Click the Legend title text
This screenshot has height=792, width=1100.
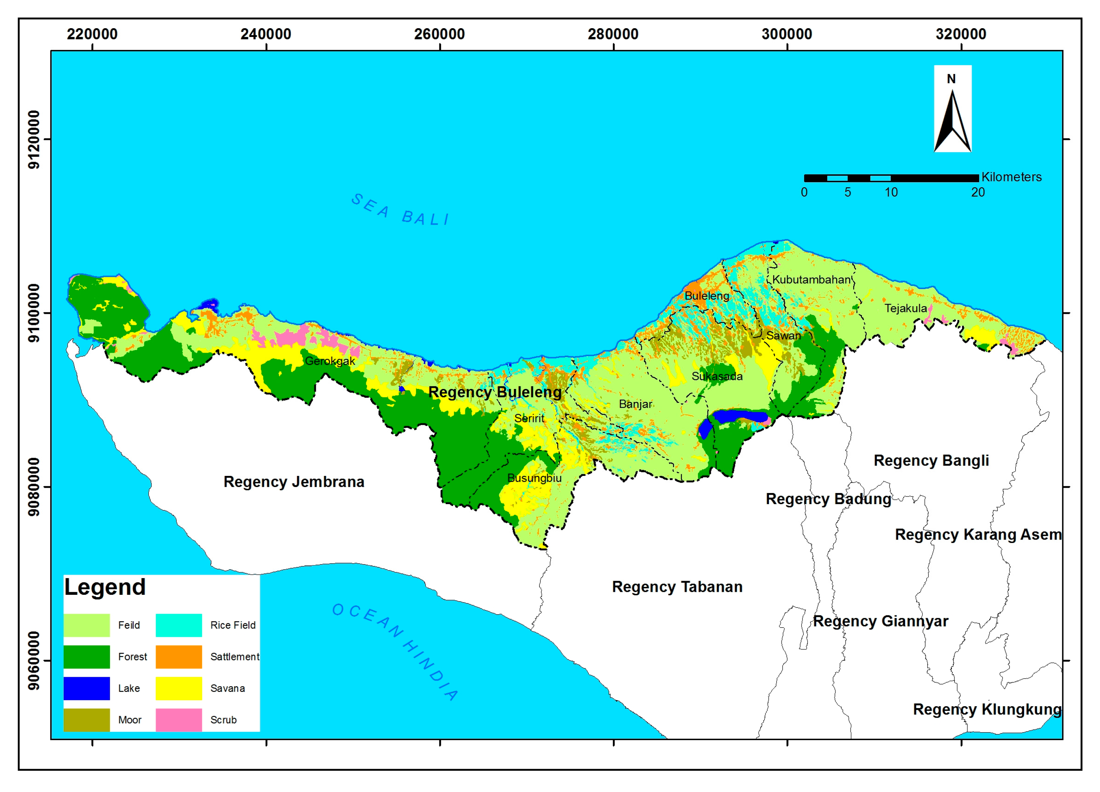[x=105, y=587]
